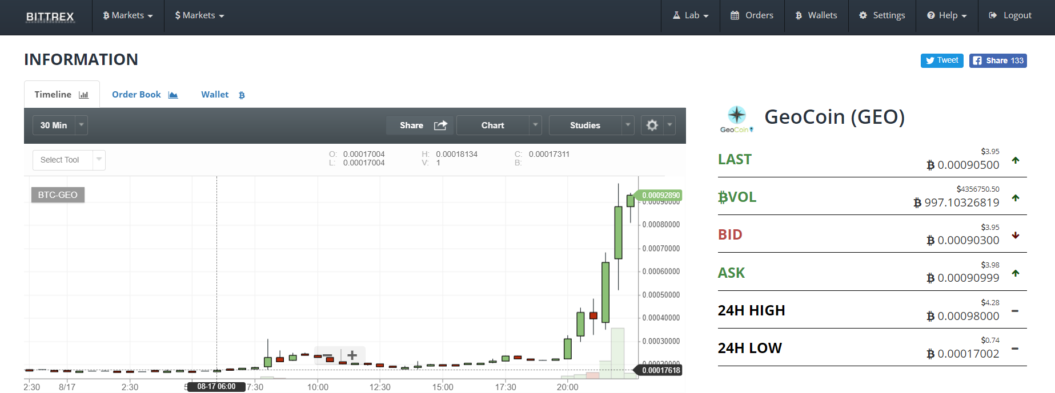Expand the Bitcoin Markets menu
Viewport: 1055px width, 393px height.
coord(128,15)
